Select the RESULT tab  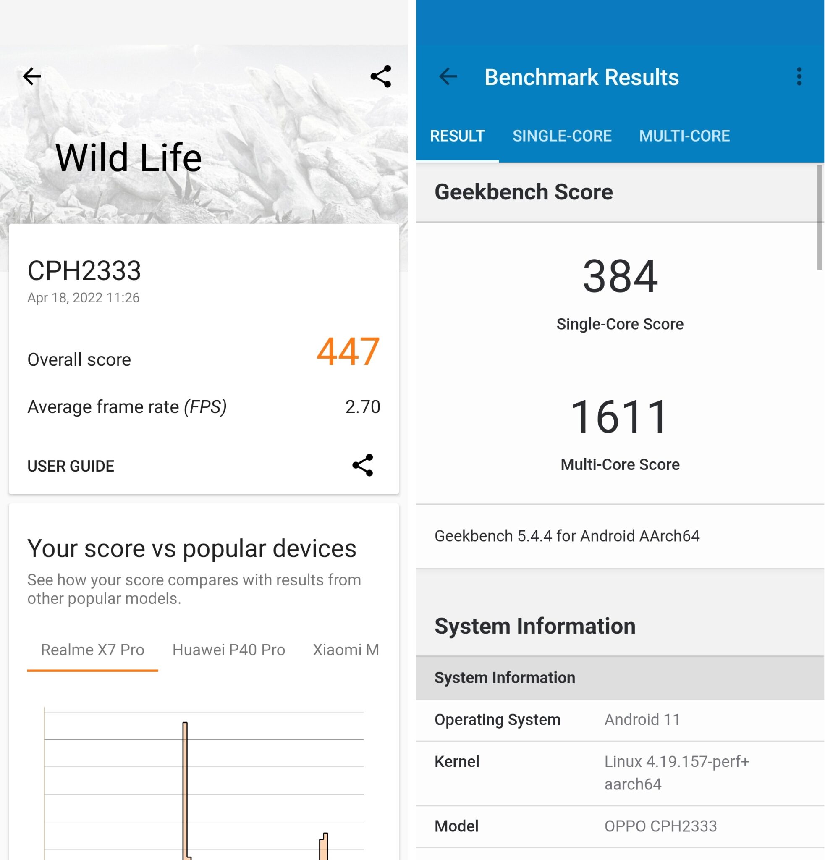457,136
